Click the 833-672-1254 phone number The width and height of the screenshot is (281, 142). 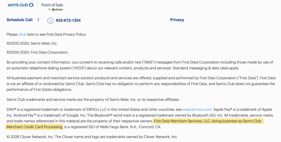(x=68, y=20)
